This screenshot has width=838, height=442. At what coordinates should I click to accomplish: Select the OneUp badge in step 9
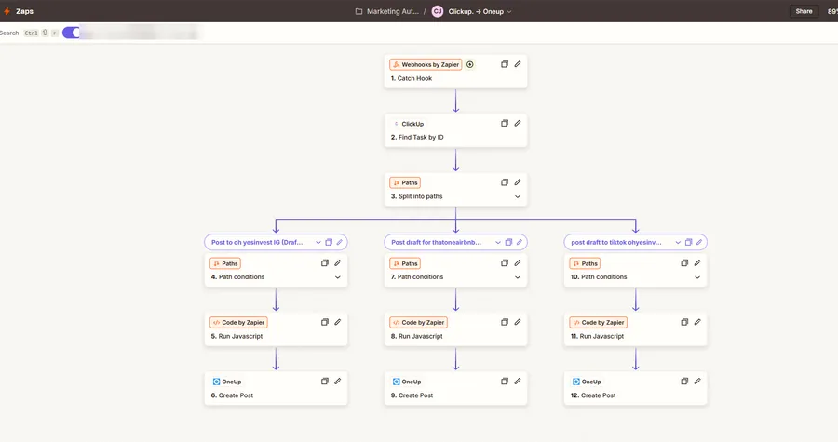point(407,382)
